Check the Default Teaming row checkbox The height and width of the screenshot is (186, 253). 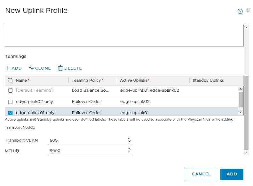tap(10, 90)
